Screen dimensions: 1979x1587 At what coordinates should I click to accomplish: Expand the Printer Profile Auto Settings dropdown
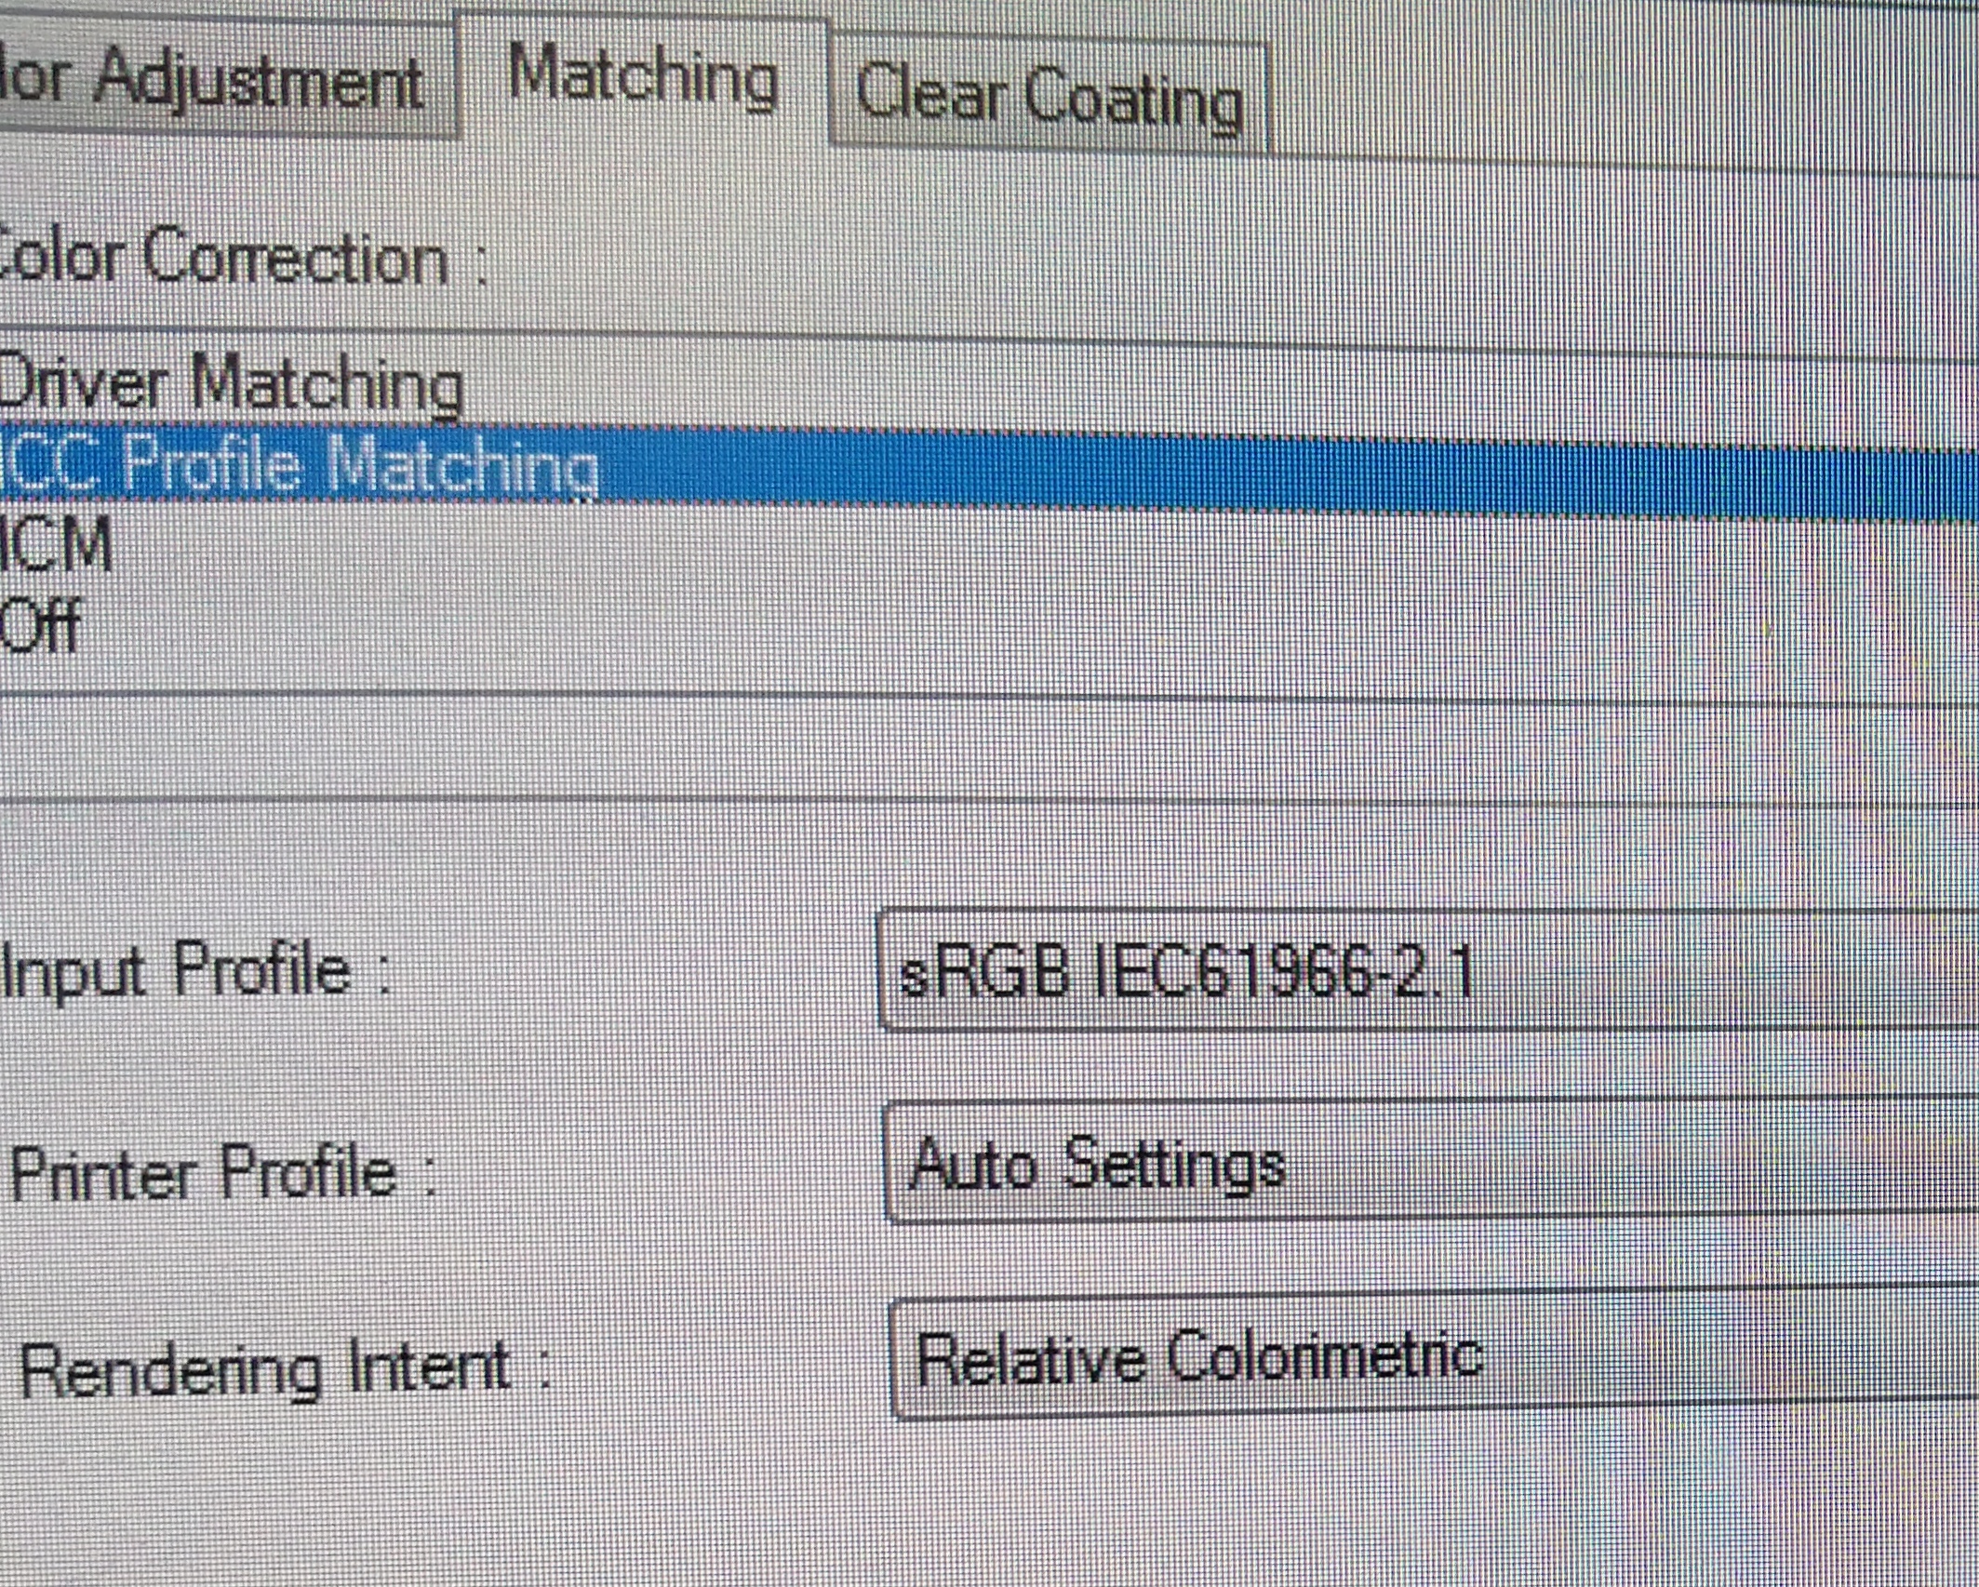(1428, 1165)
